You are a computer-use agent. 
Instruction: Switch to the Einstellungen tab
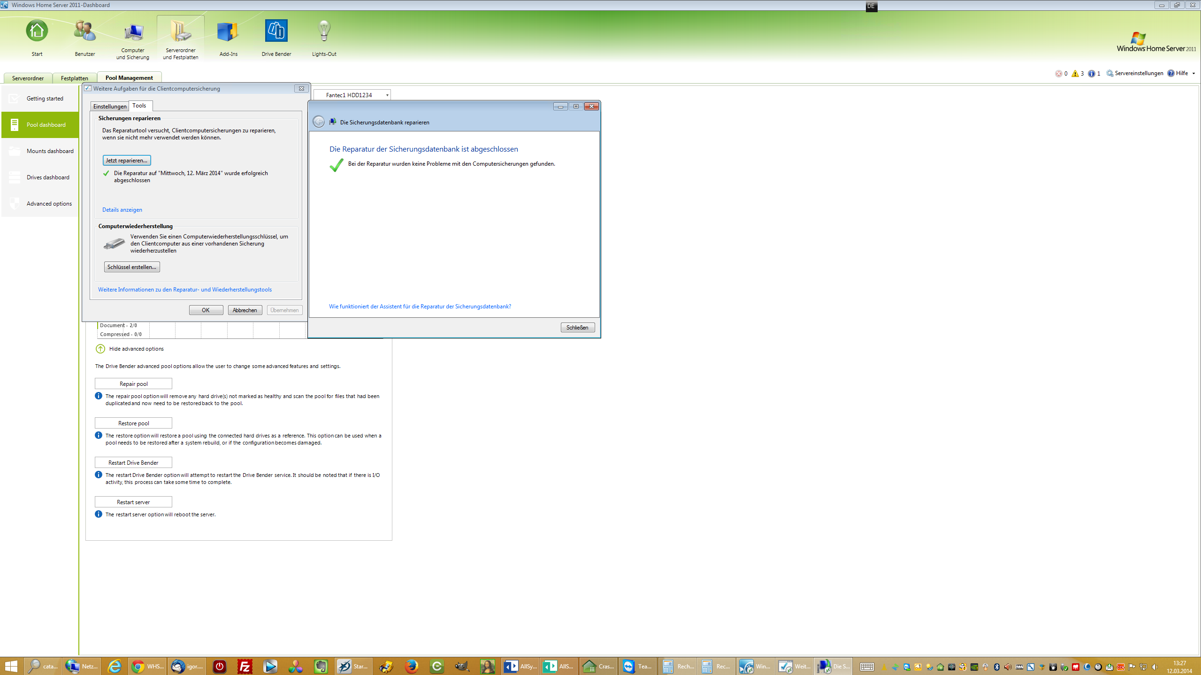(109, 106)
